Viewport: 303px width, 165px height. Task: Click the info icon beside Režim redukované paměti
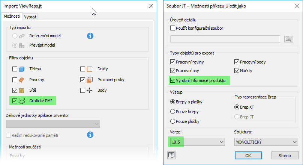pyautogui.click(x=90, y=135)
